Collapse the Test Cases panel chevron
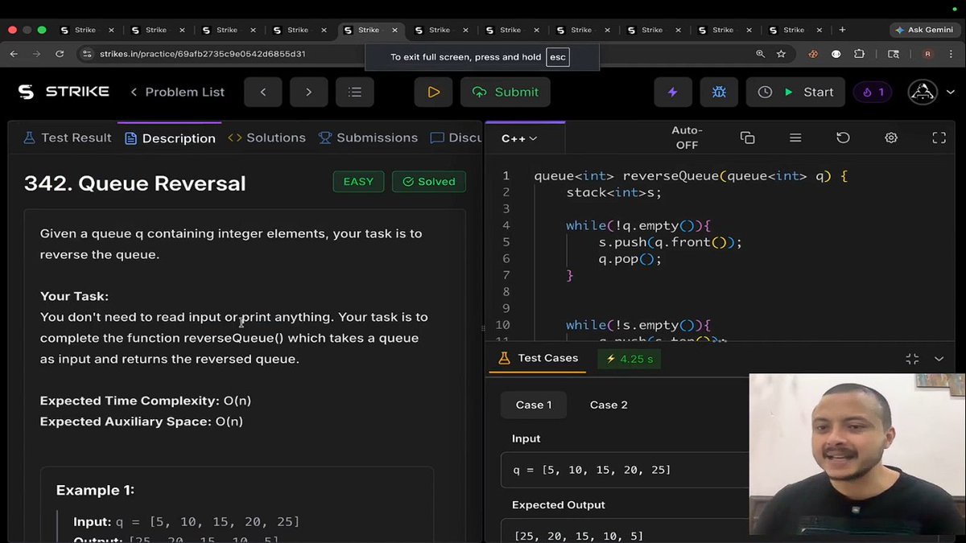 (939, 359)
